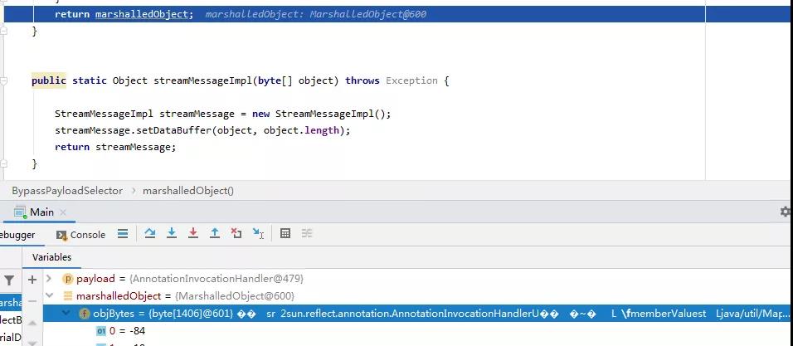The height and width of the screenshot is (346, 793).
Task: Click the Trace Current Stream Chain icon
Action: [x=306, y=233]
